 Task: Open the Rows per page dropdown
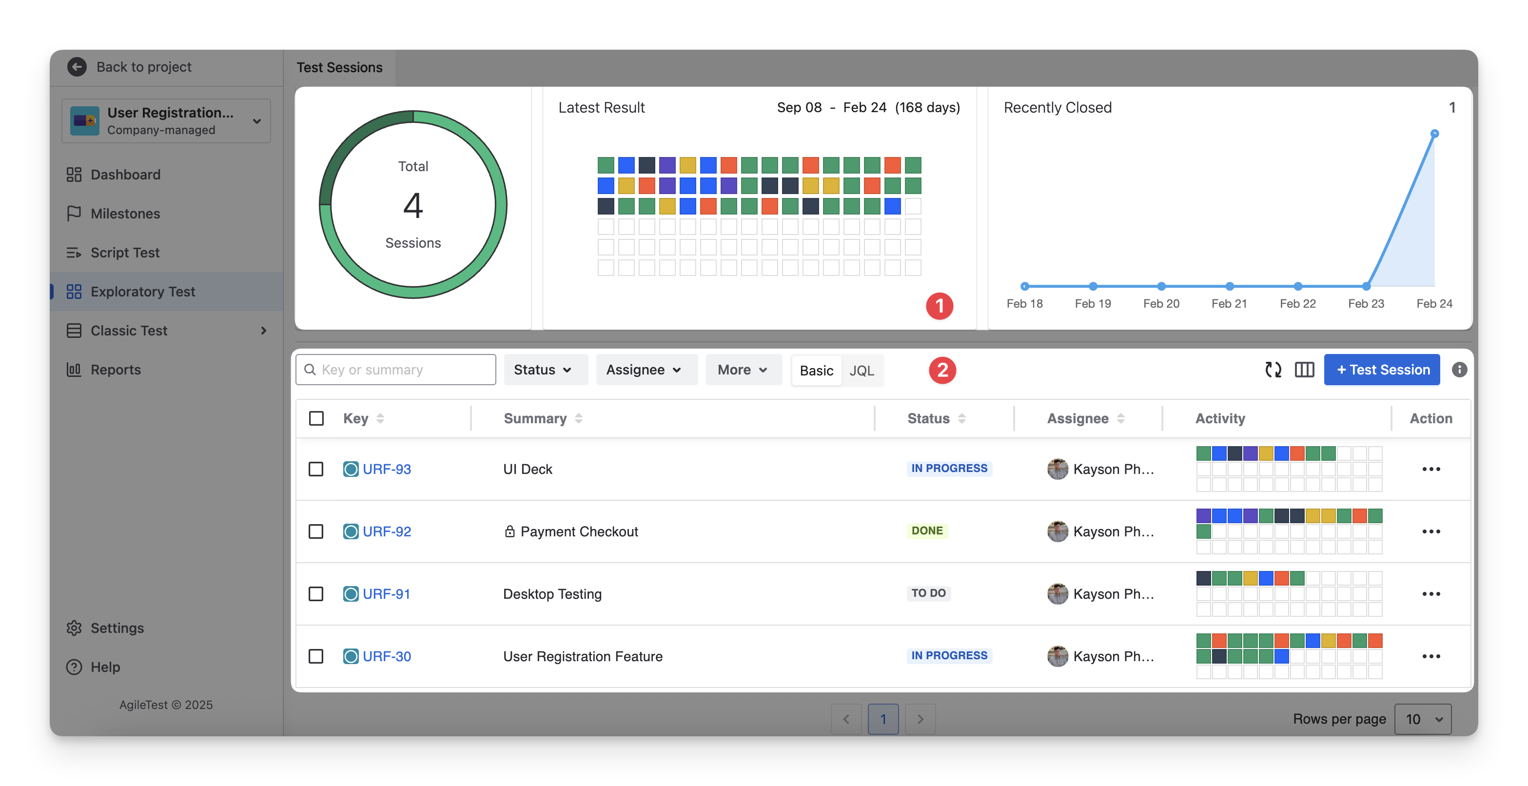(1422, 719)
